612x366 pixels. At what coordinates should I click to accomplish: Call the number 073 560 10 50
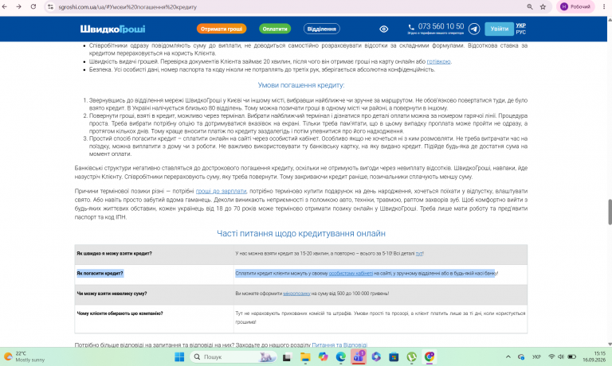click(x=441, y=26)
